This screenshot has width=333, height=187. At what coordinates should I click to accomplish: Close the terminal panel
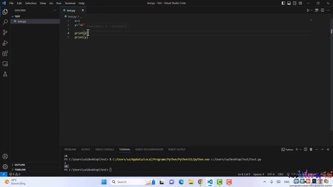(328, 150)
